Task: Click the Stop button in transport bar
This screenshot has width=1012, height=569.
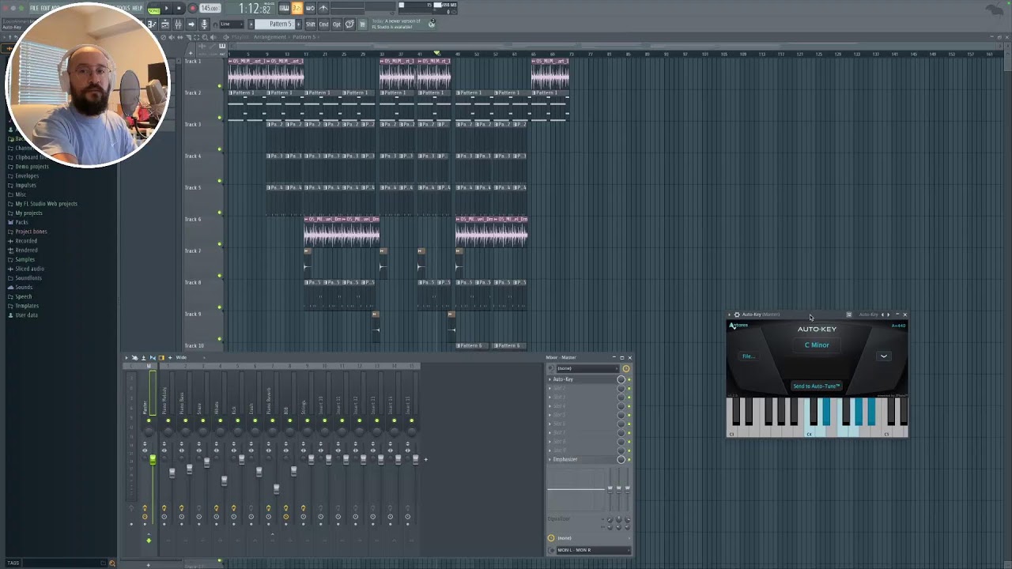Action: pos(179,8)
